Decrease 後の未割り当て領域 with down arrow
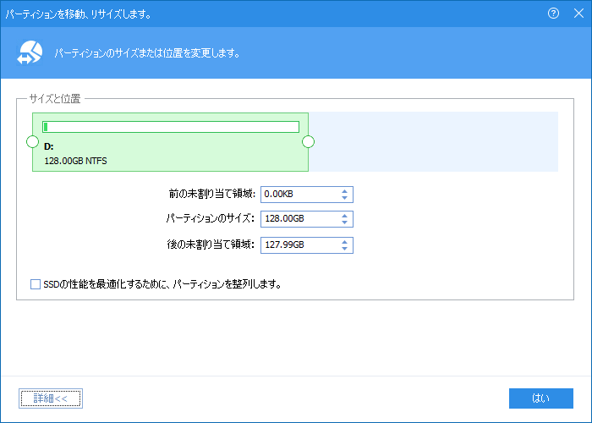 click(344, 249)
